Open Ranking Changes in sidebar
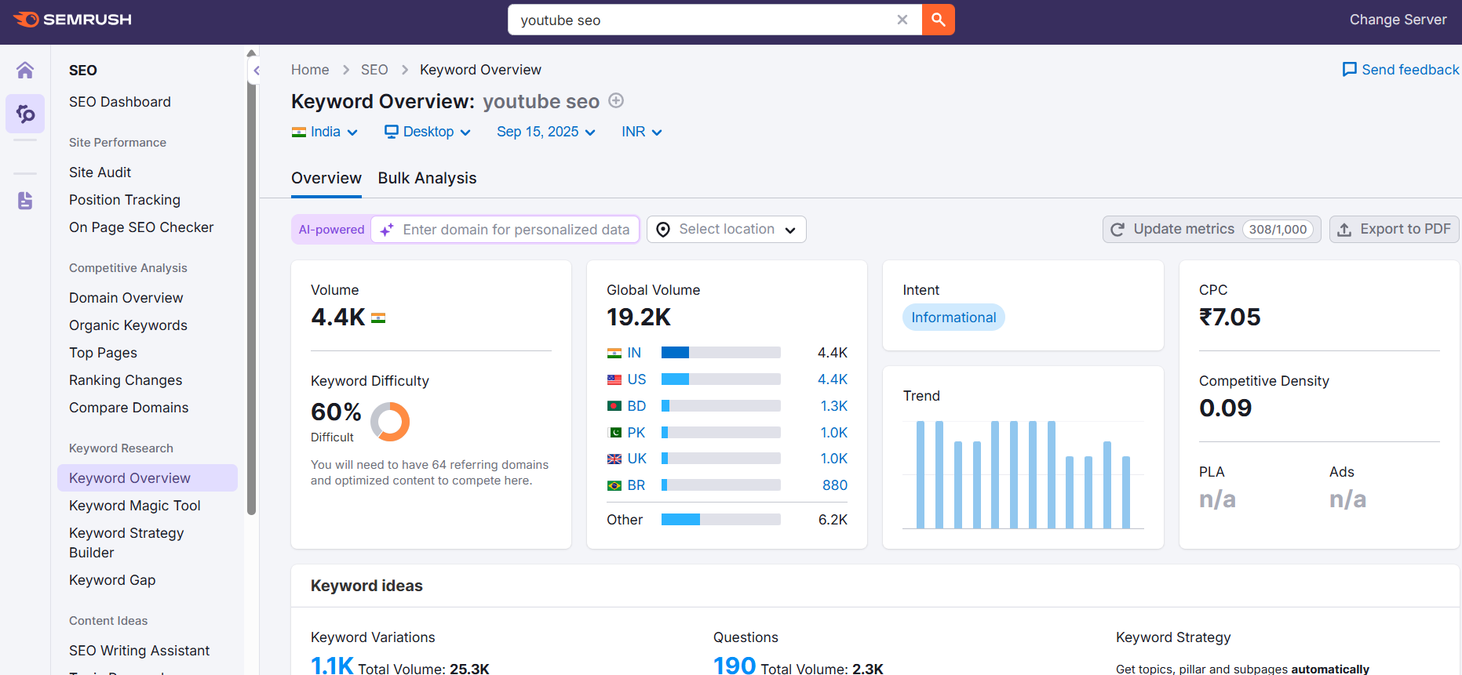Image resolution: width=1462 pixels, height=675 pixels. coord(126,380)
